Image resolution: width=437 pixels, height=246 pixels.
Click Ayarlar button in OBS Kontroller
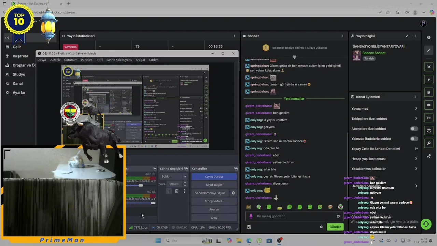point(214,209)
